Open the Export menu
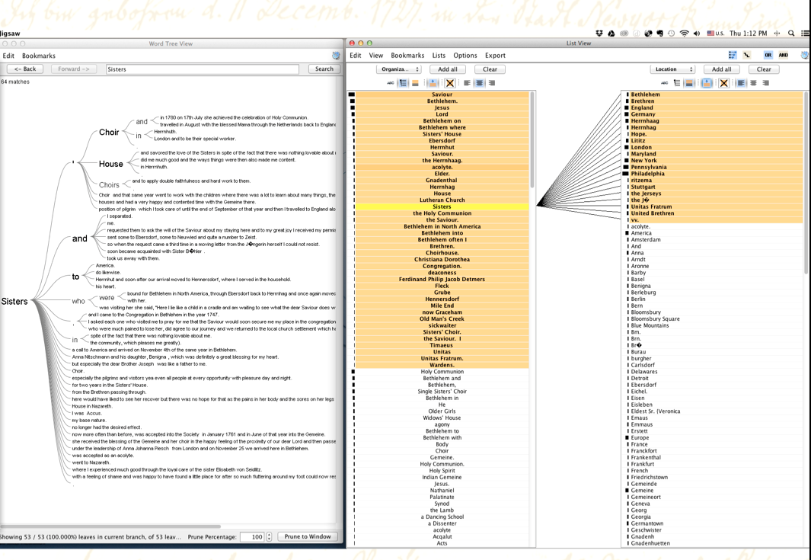 click(x=494, y=56)
